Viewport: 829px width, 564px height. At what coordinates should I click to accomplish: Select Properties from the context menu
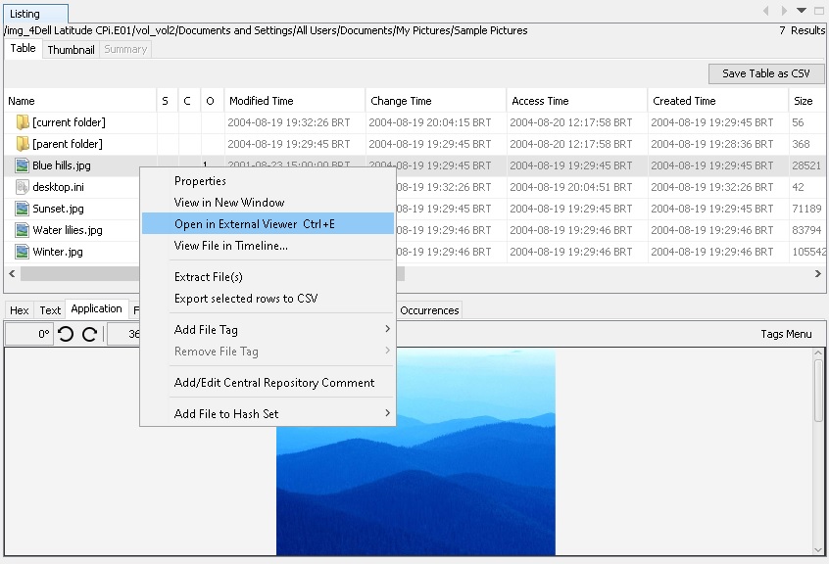pos(200,181)
